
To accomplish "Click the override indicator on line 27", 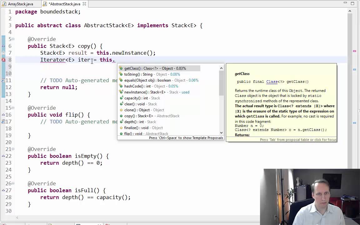I will (x=3, y=190).
